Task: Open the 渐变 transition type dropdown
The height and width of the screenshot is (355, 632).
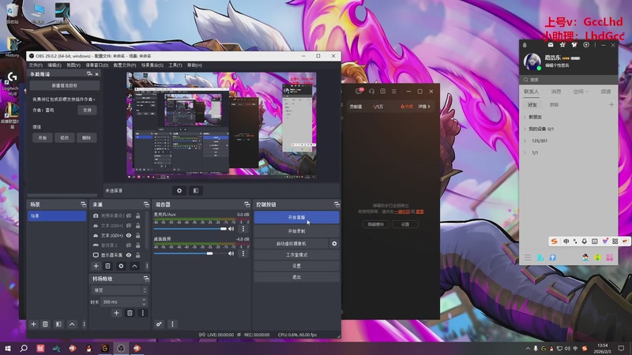Action: coord(119,290)
